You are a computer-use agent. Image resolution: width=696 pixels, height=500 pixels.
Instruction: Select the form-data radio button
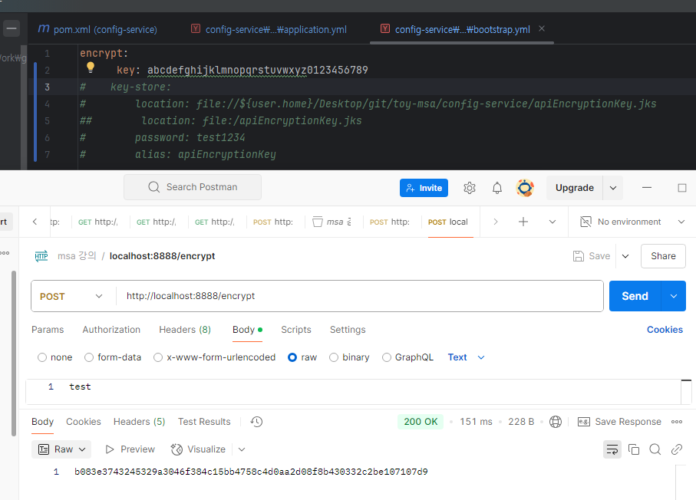89,357
